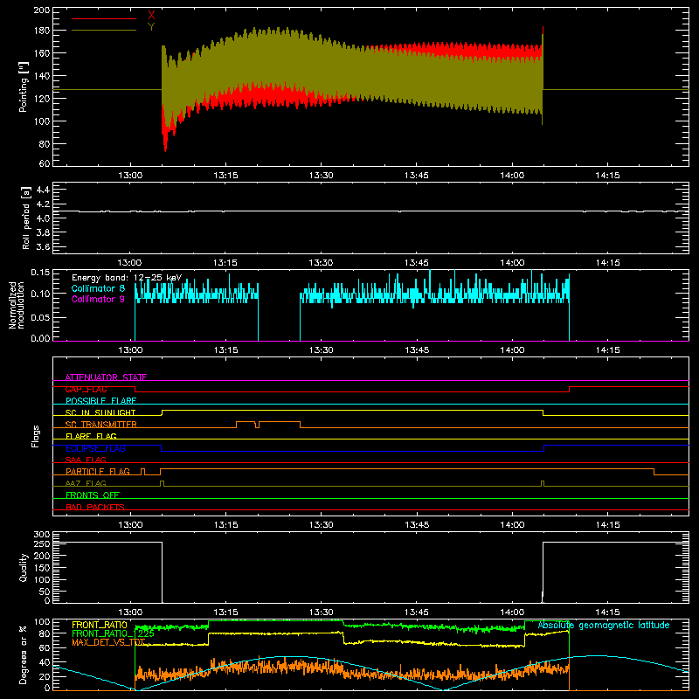Viewport: 699px width, 699px height.
Task: Click 14:15 tick under the Pointing plot
Action: (x=607, y=176)
